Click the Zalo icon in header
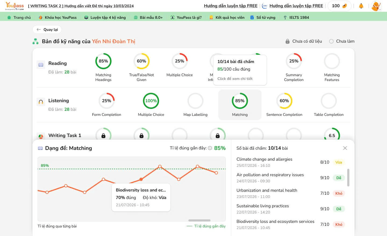 [265, 6]
